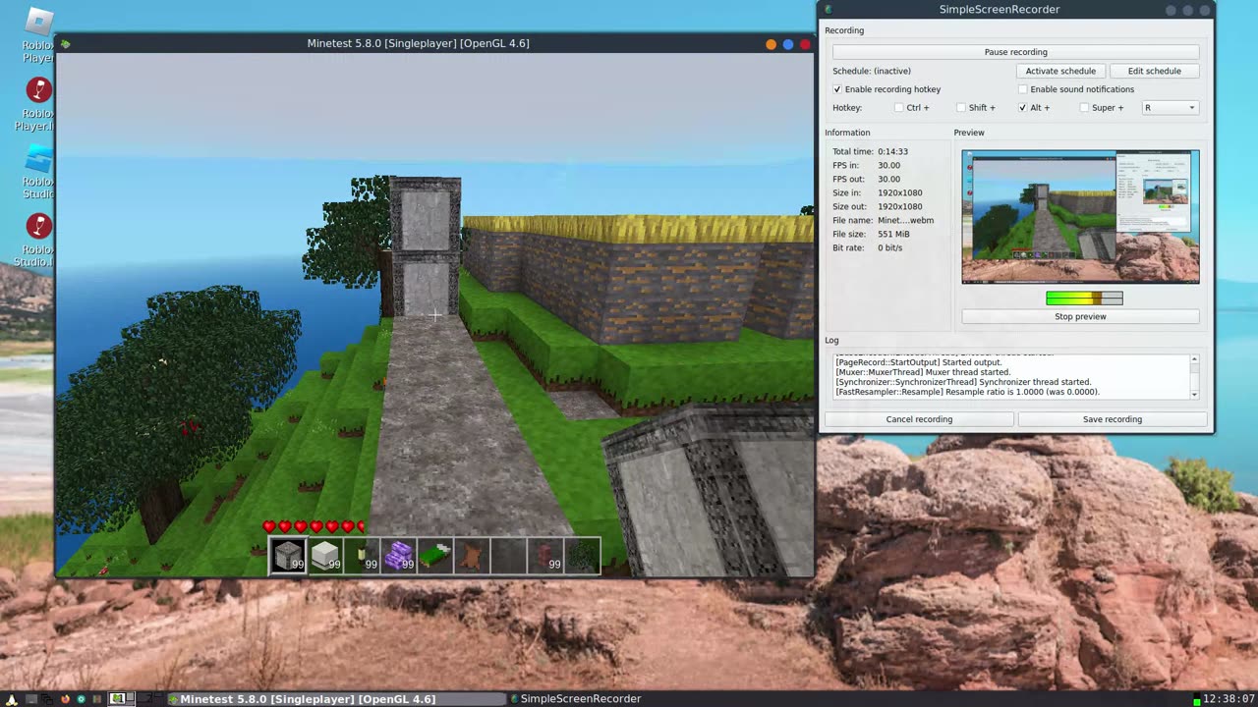The image size is (1258, 707).
Task: Select the empty seventh hotbar slot
Action: [x=508, y=556]
